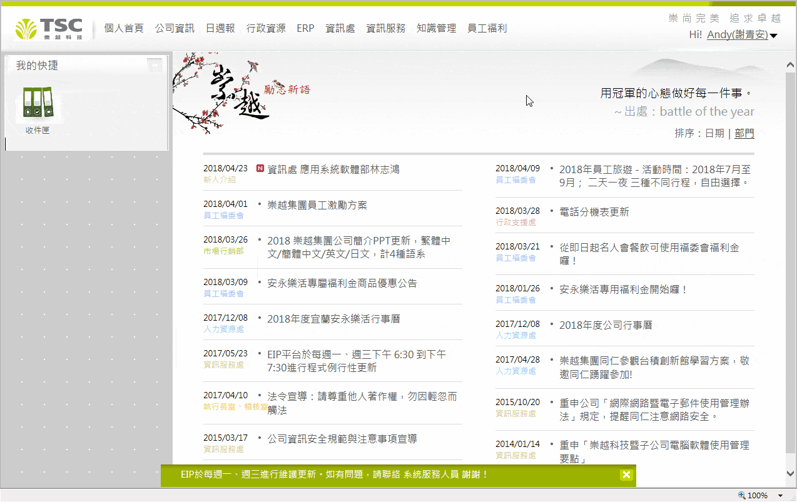Close the green EIP maintenance notice

[x=626, y=474]
